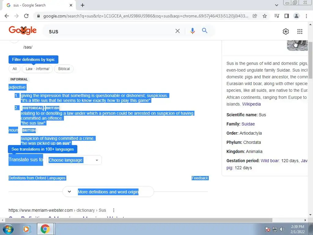Select the 'Law · Informal' filter chip
313x235 pixels.
[37, 69]
